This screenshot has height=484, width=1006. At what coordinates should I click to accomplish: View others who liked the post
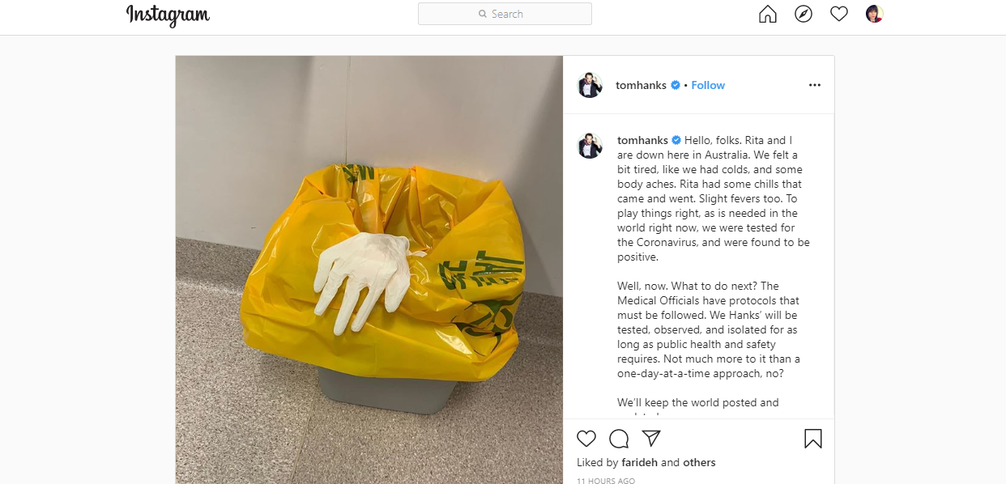[x=700, y=463]
